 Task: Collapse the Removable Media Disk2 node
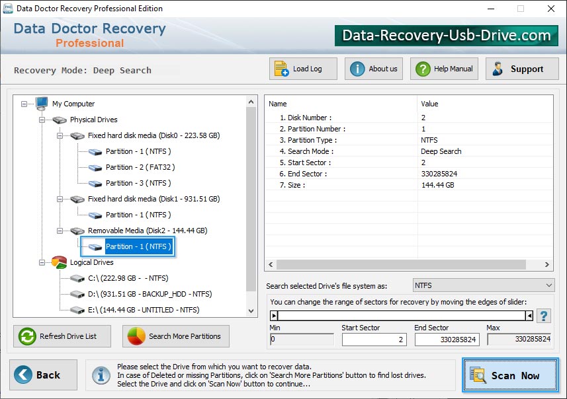click(60, 231)
